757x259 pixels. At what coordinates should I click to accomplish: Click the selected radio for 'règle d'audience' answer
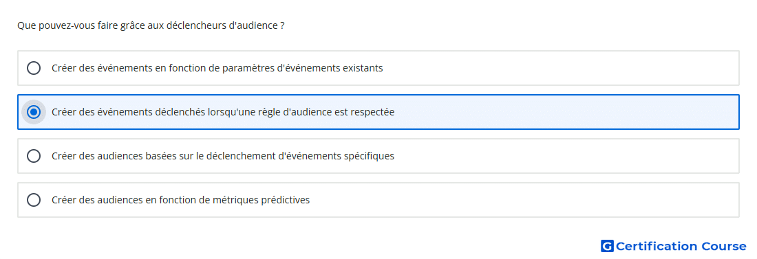pyautogui.click(x=34, y=112)
